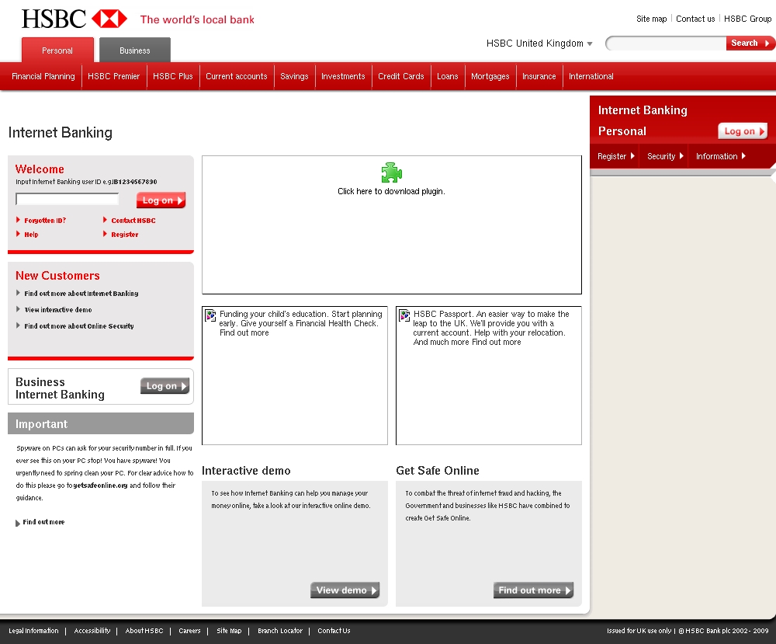Open Insurance menu item
Screen dimensions: 776x644
click(x=539, y=76)
